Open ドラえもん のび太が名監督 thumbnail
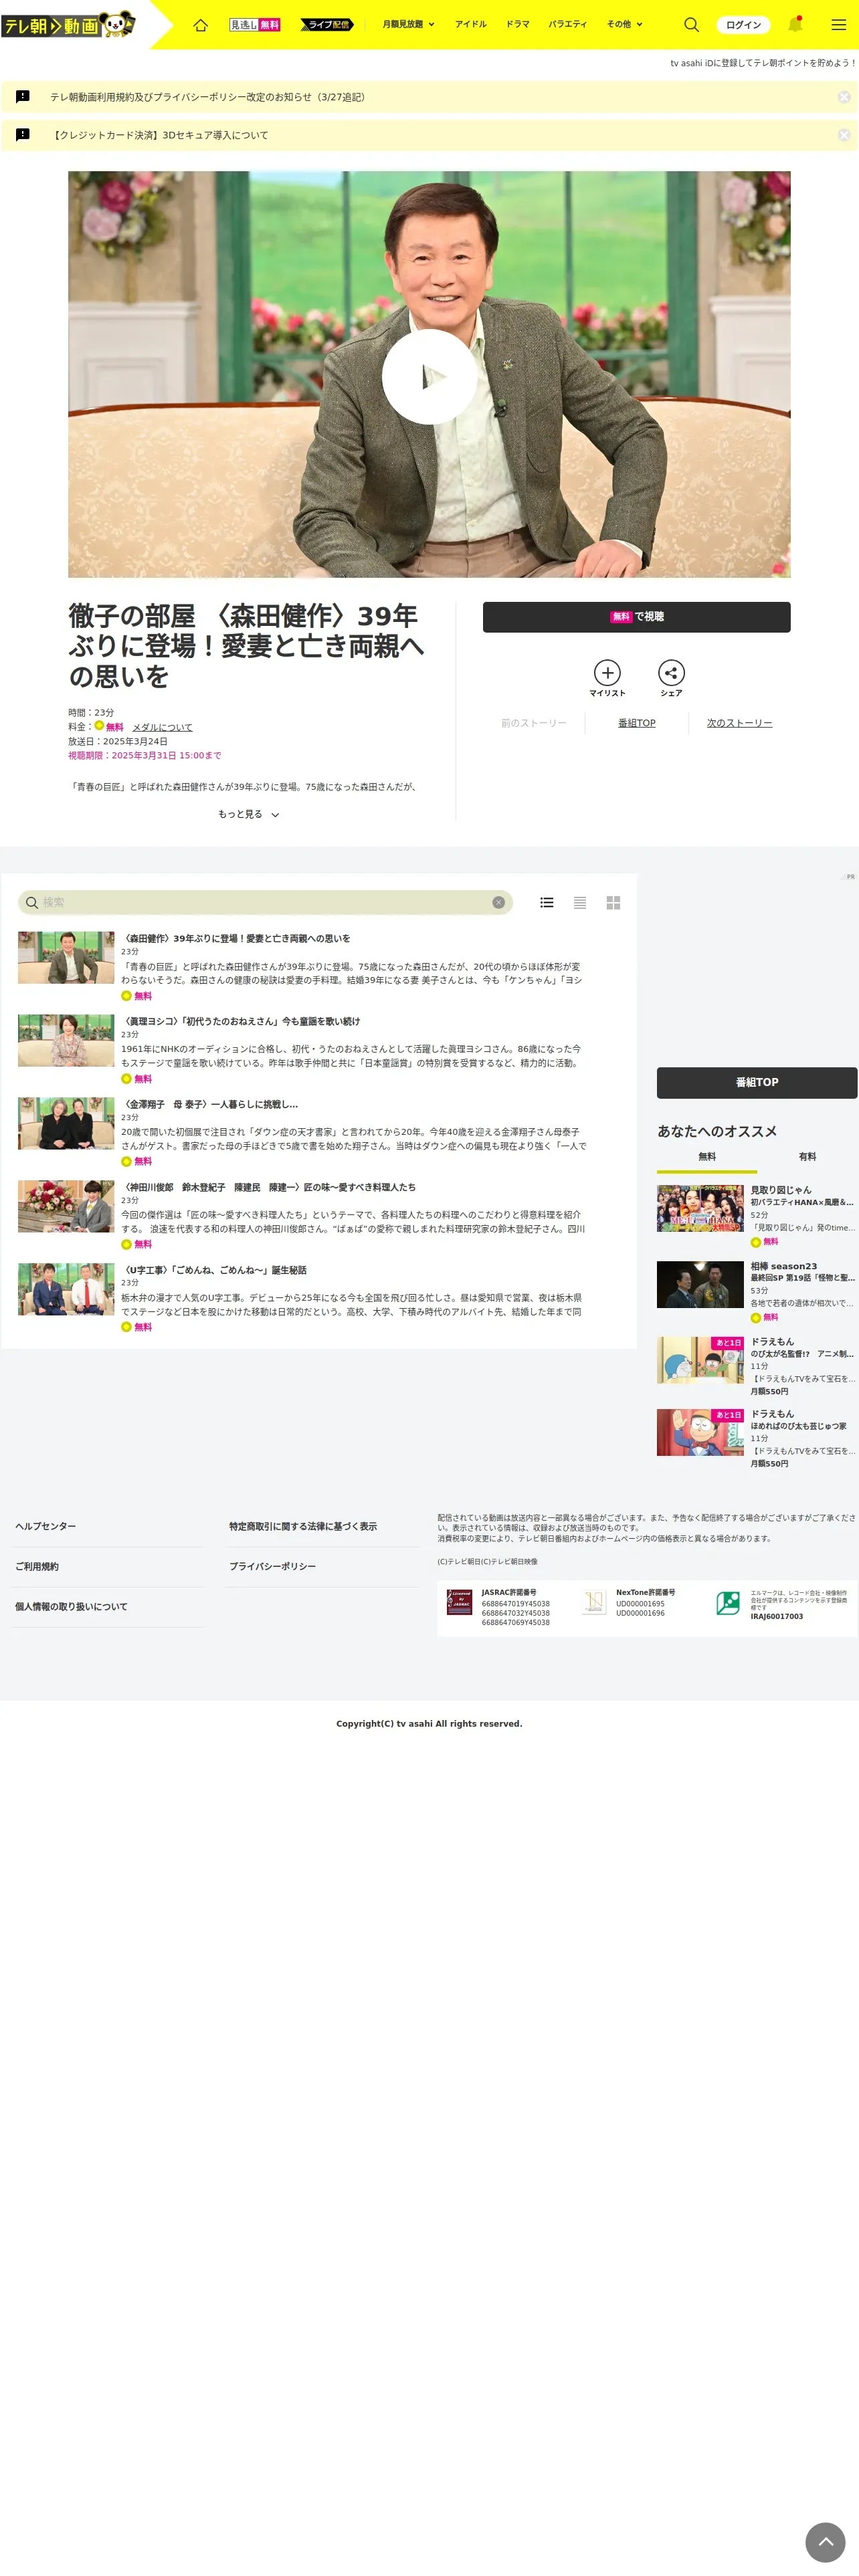Image resolution: width=859 pixels, height=2576 pixels. click(x=700, y=1360)
